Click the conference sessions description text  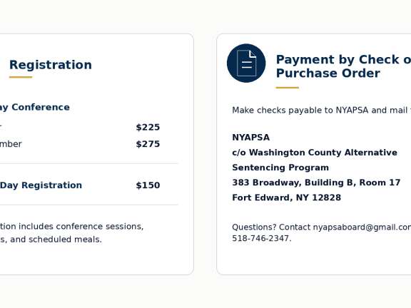pyautogui.click(x=71, y=233)
